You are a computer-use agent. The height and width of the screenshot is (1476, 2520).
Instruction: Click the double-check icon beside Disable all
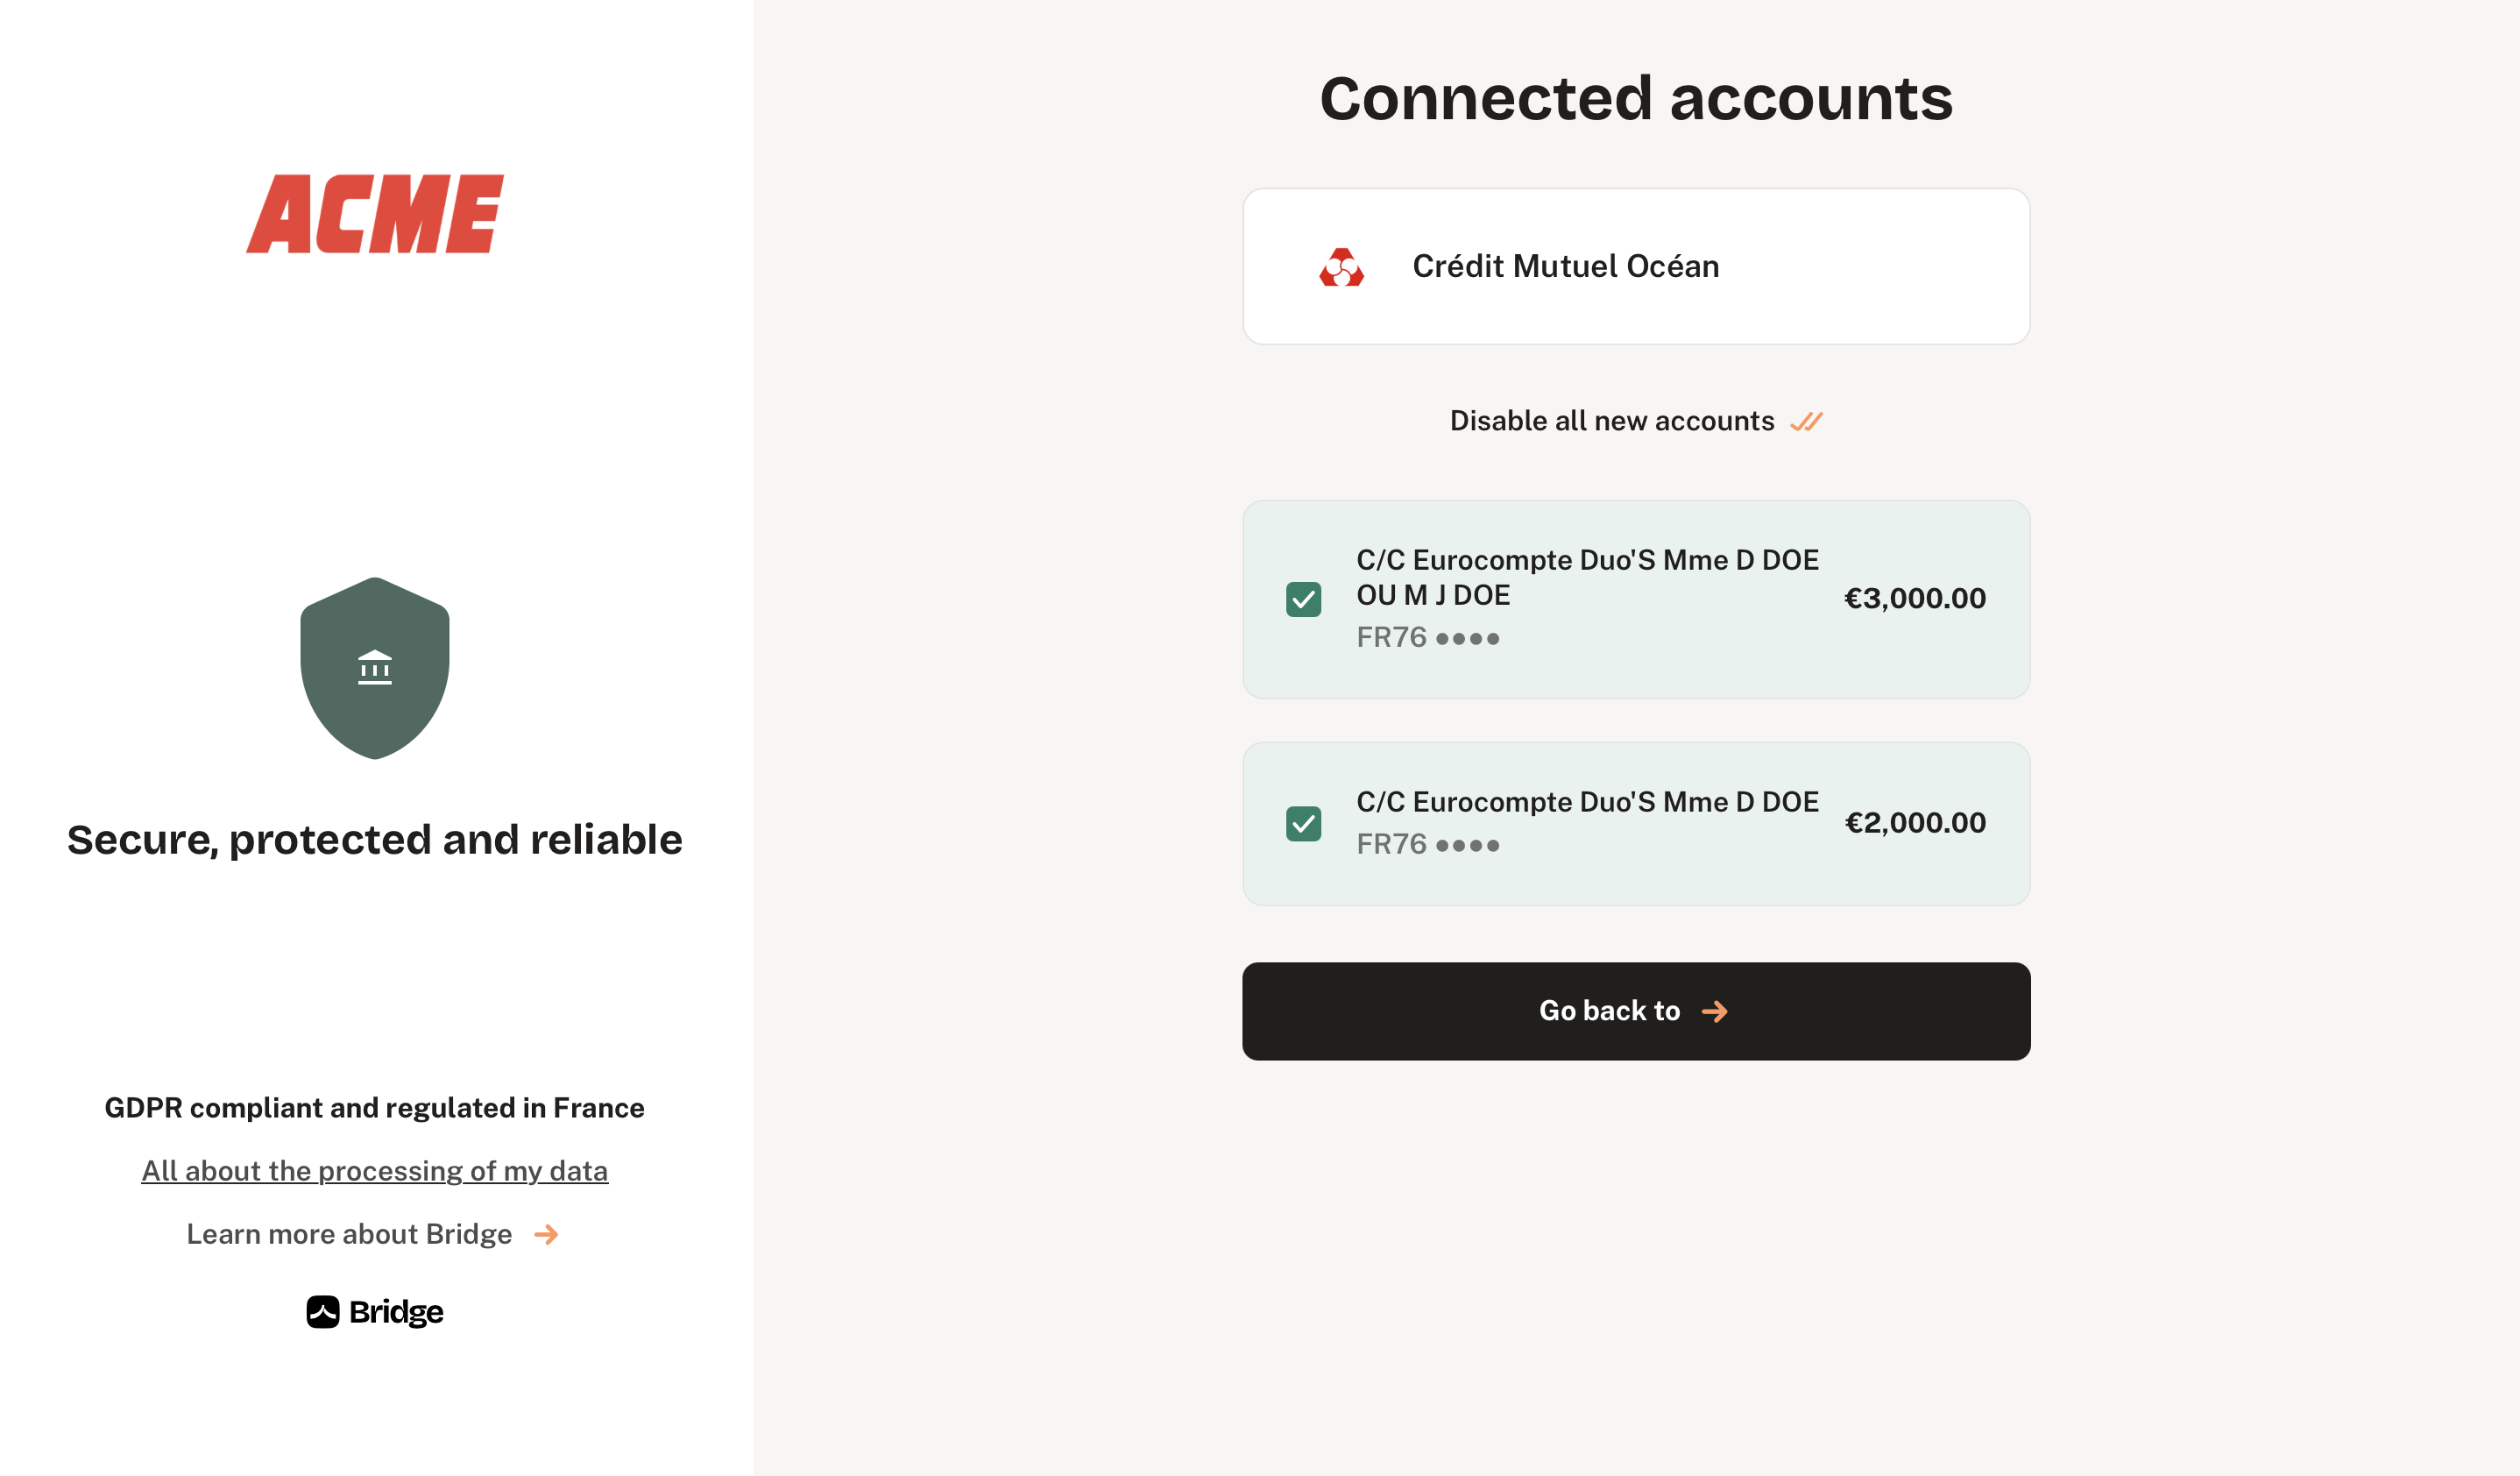(x=1806, y=422)
